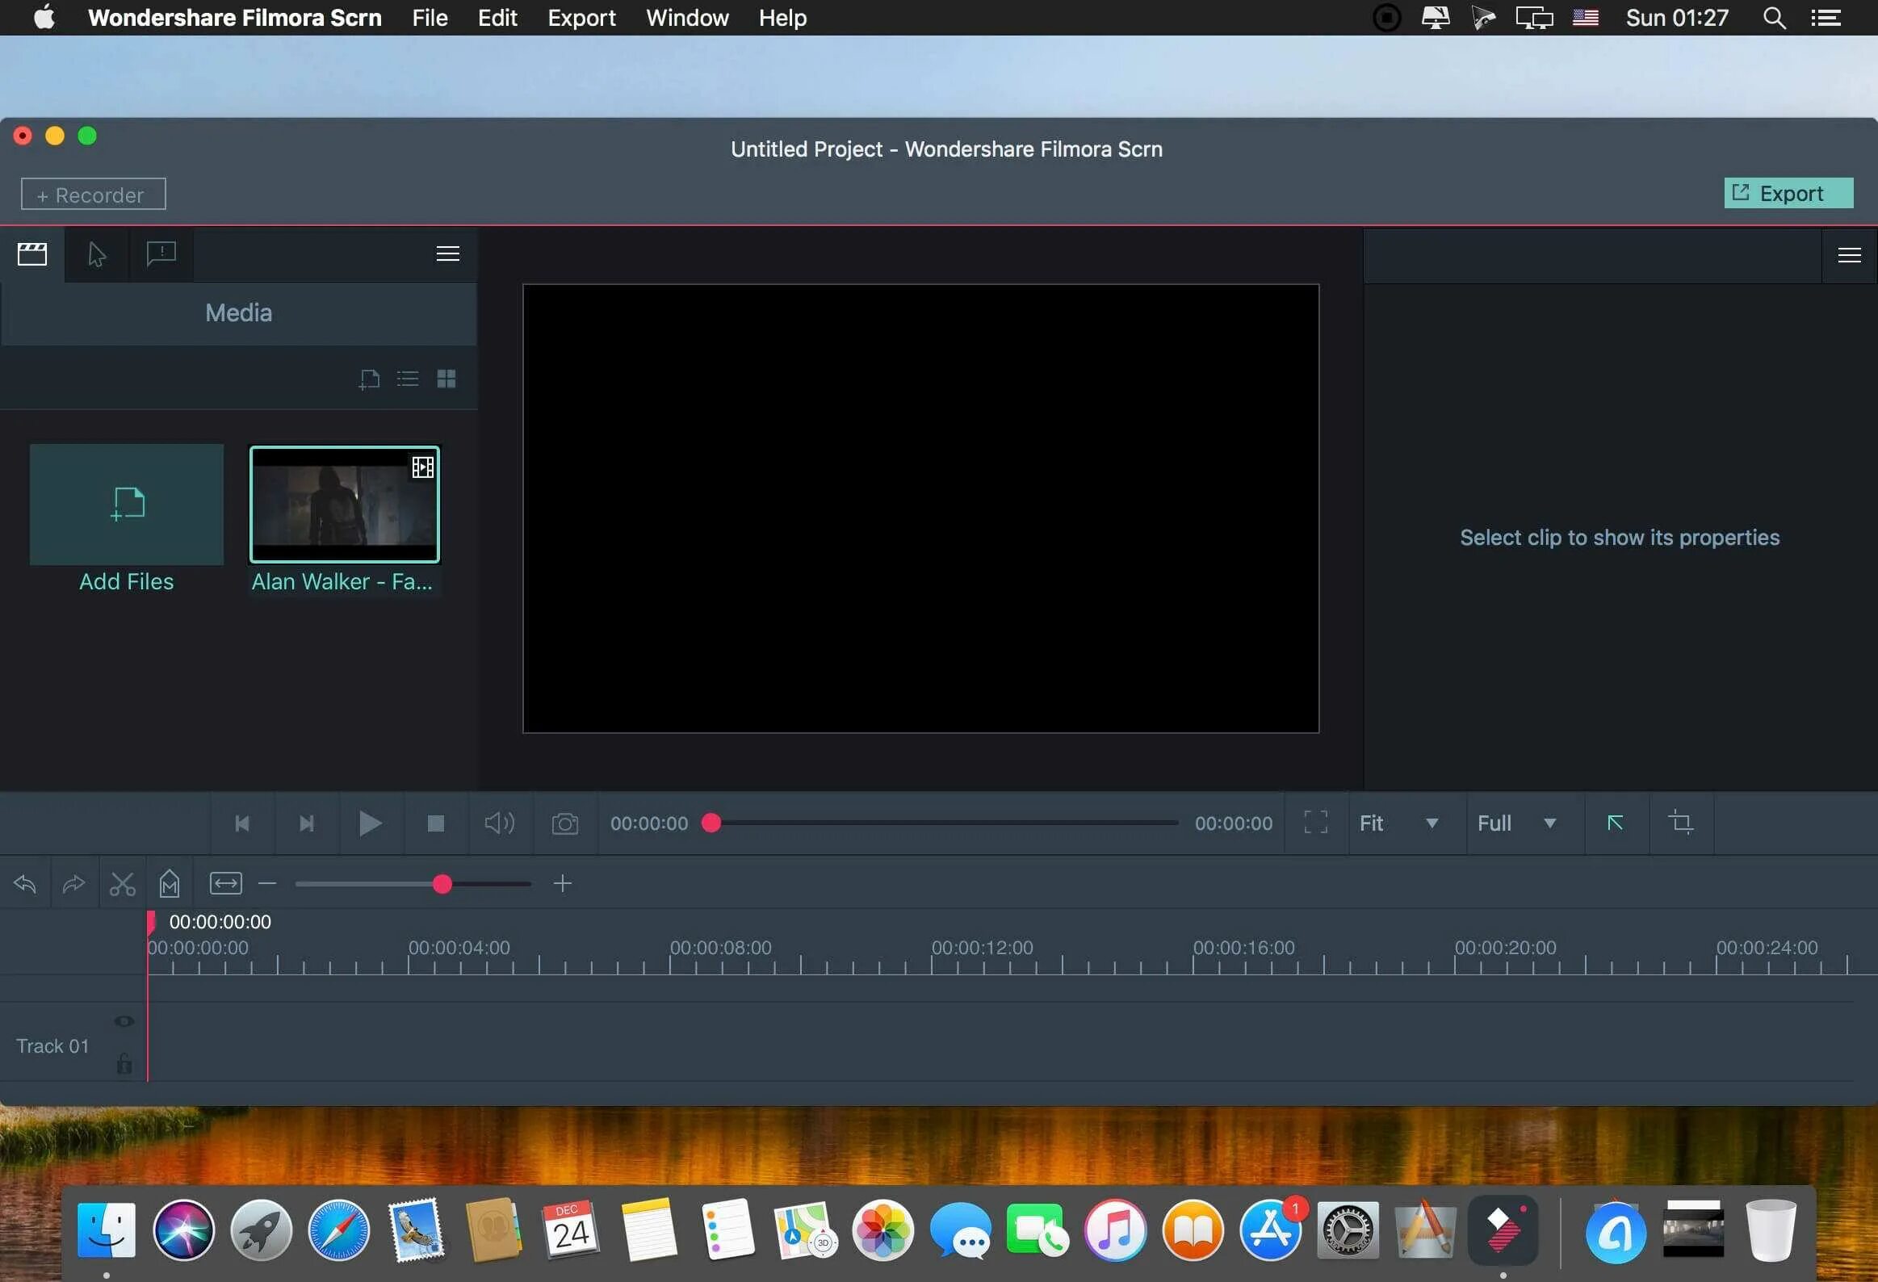The image size is (1878, 1282).
Task: Click the + Recorder button
Action: point(93,195)
